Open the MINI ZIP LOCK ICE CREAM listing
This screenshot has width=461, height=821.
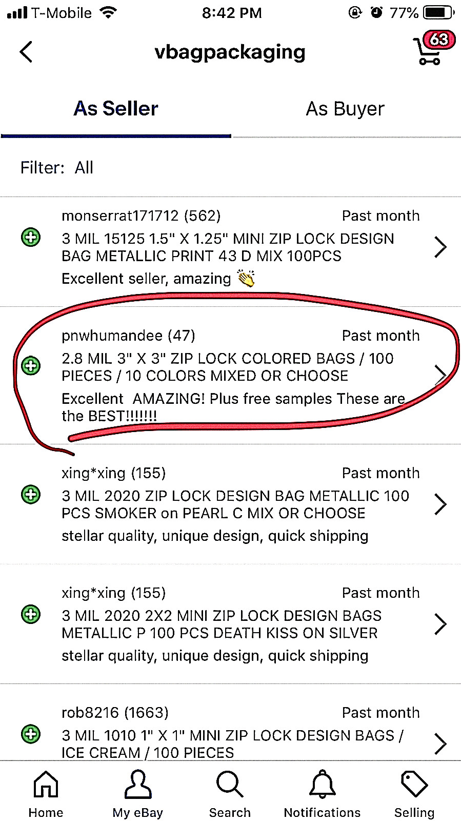point(232,744)
